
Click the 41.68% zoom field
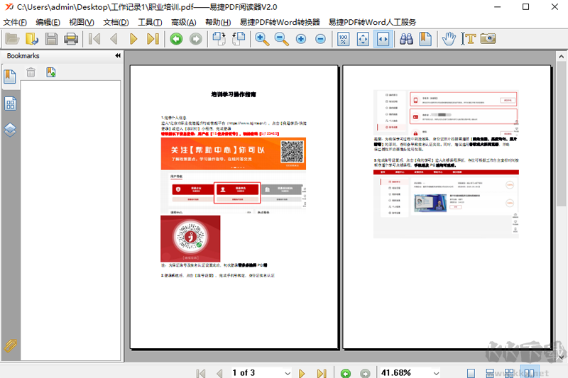(x=405, y=373)
